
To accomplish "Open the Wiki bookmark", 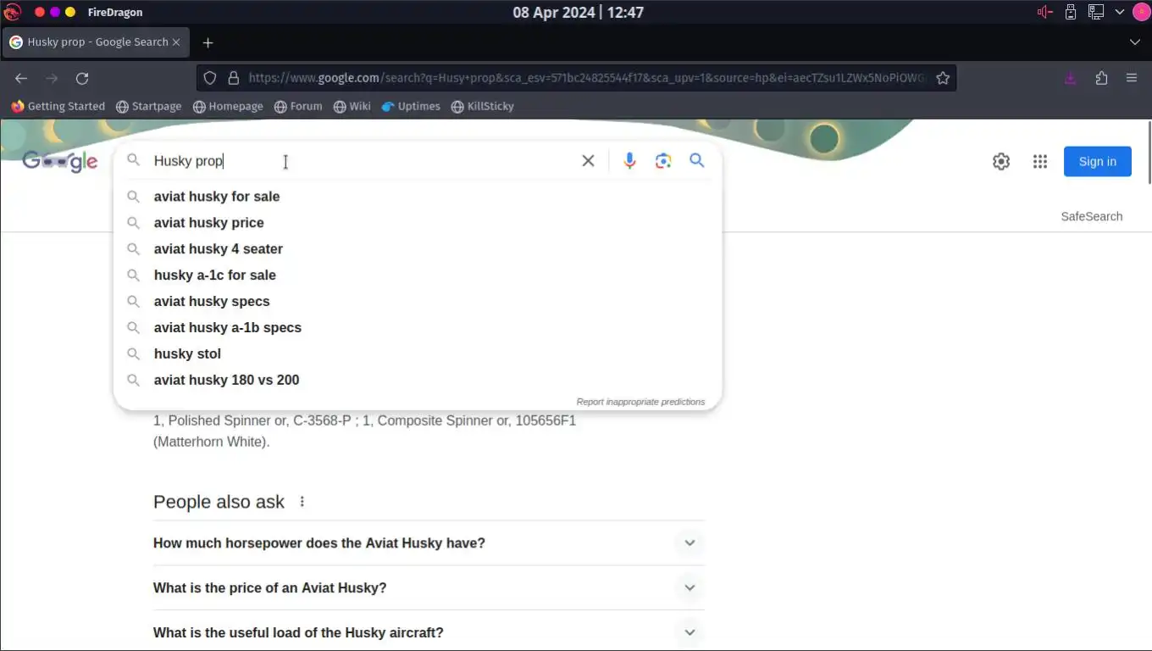I will click(x=352, y=106).
